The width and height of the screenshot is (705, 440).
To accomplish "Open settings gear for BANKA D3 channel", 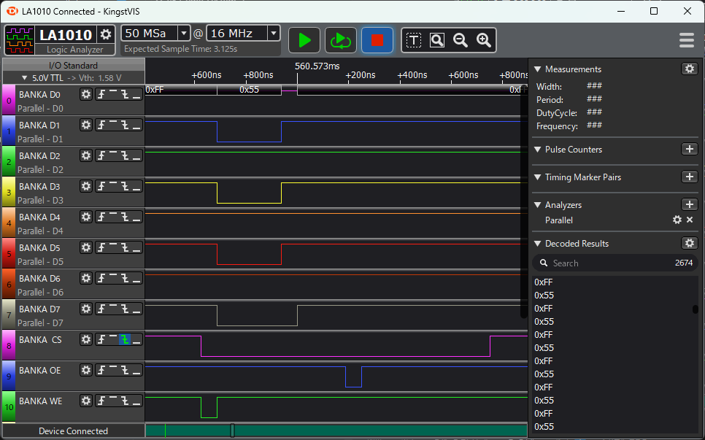I will click(x=86, y=186).
